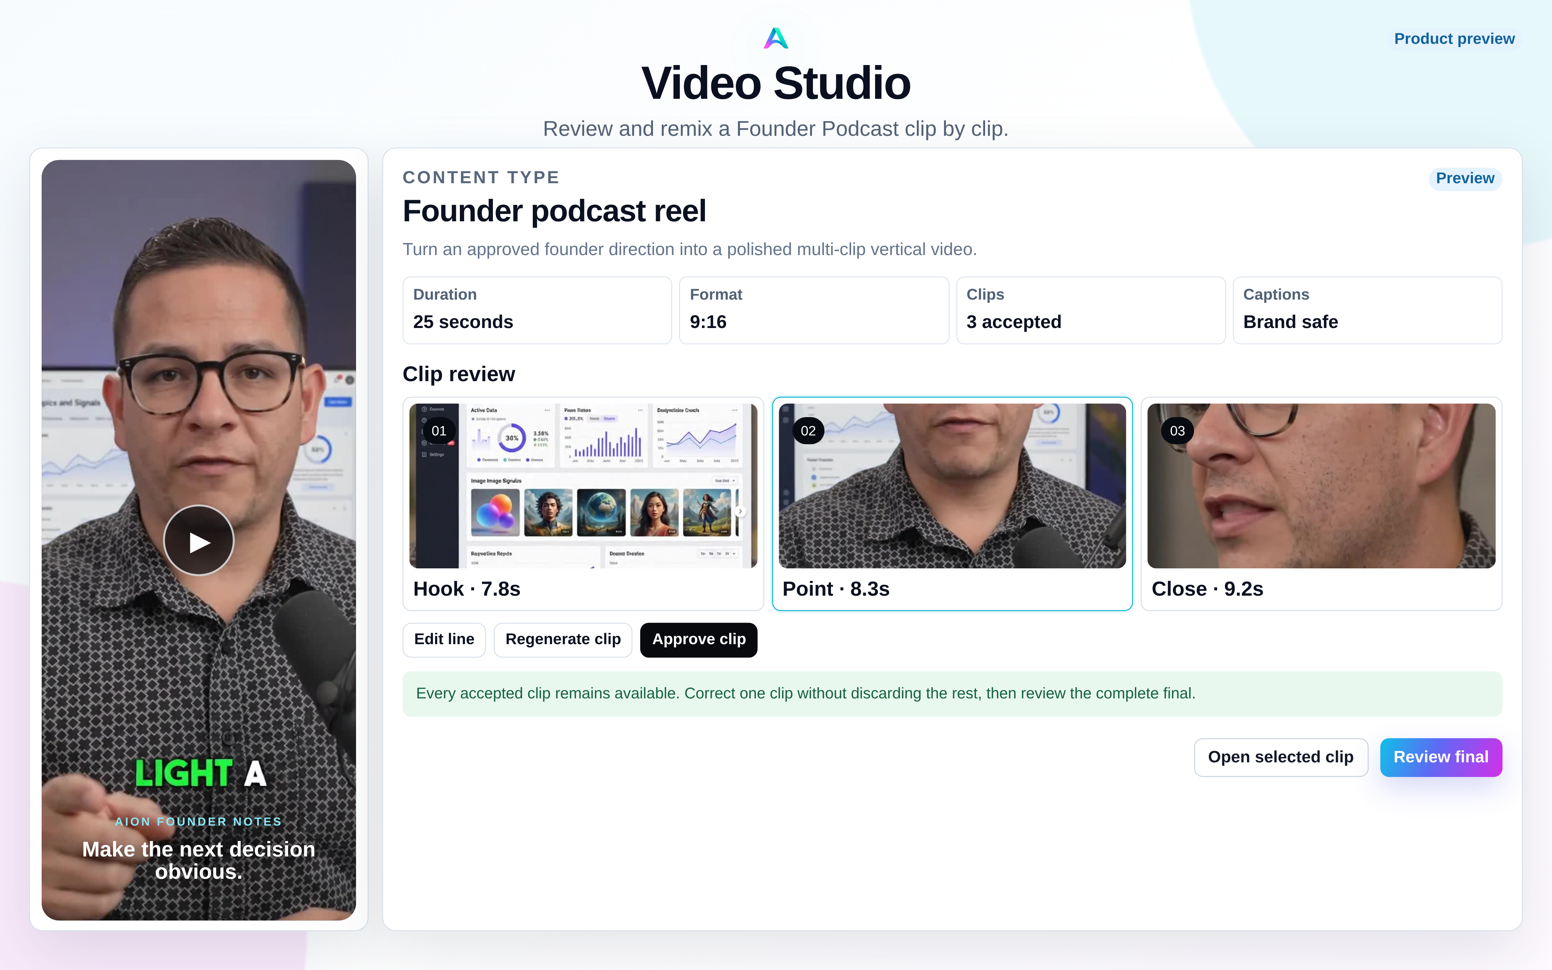
Task: Click the Edit line button
Action: pos(444,639)
